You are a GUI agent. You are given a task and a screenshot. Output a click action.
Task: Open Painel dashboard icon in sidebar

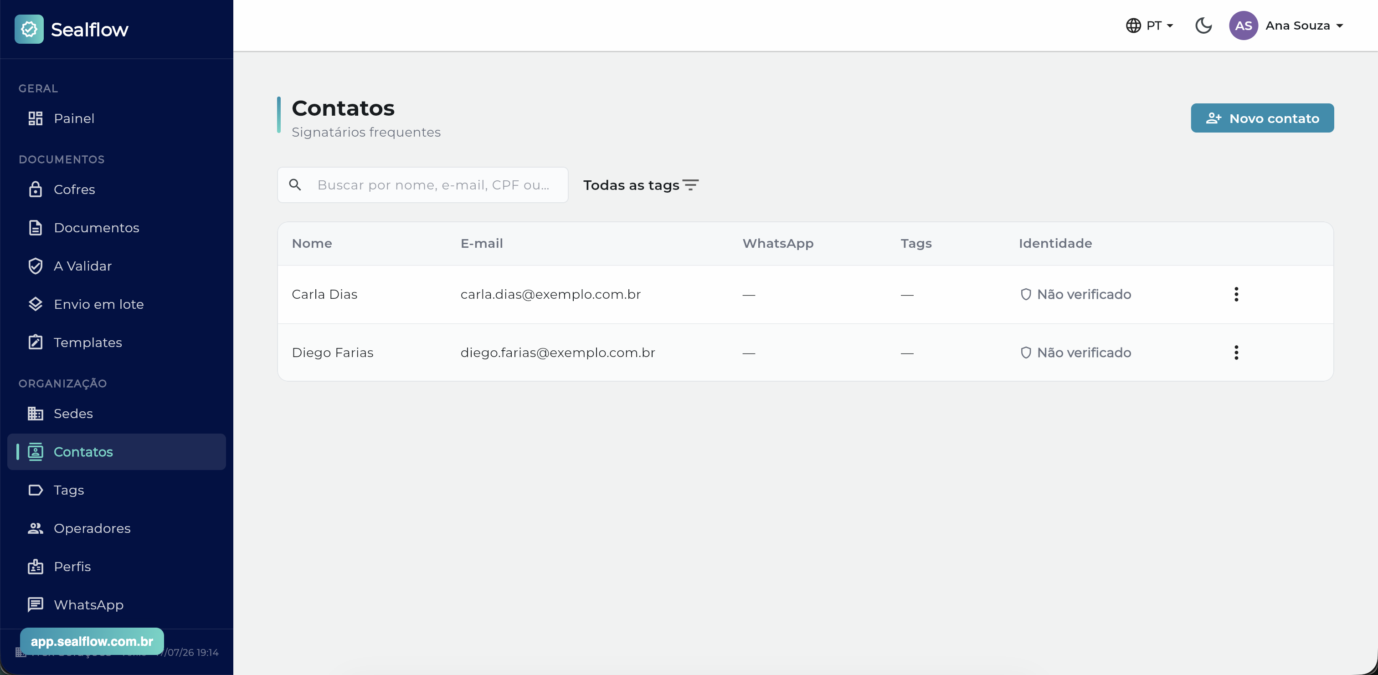(x=35, y=118)
